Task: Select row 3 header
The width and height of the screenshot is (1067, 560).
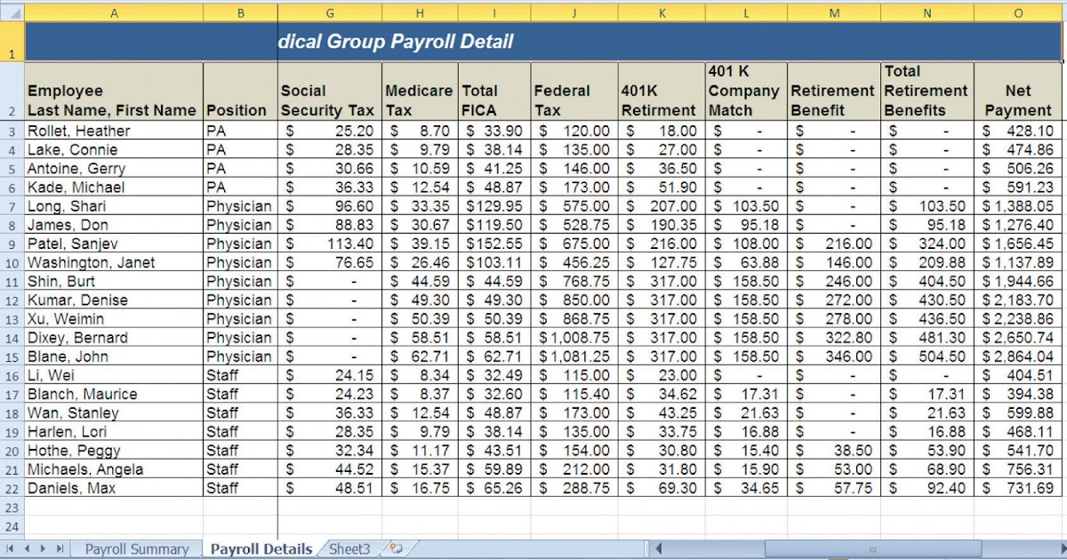Action: [x=12, y=130]
